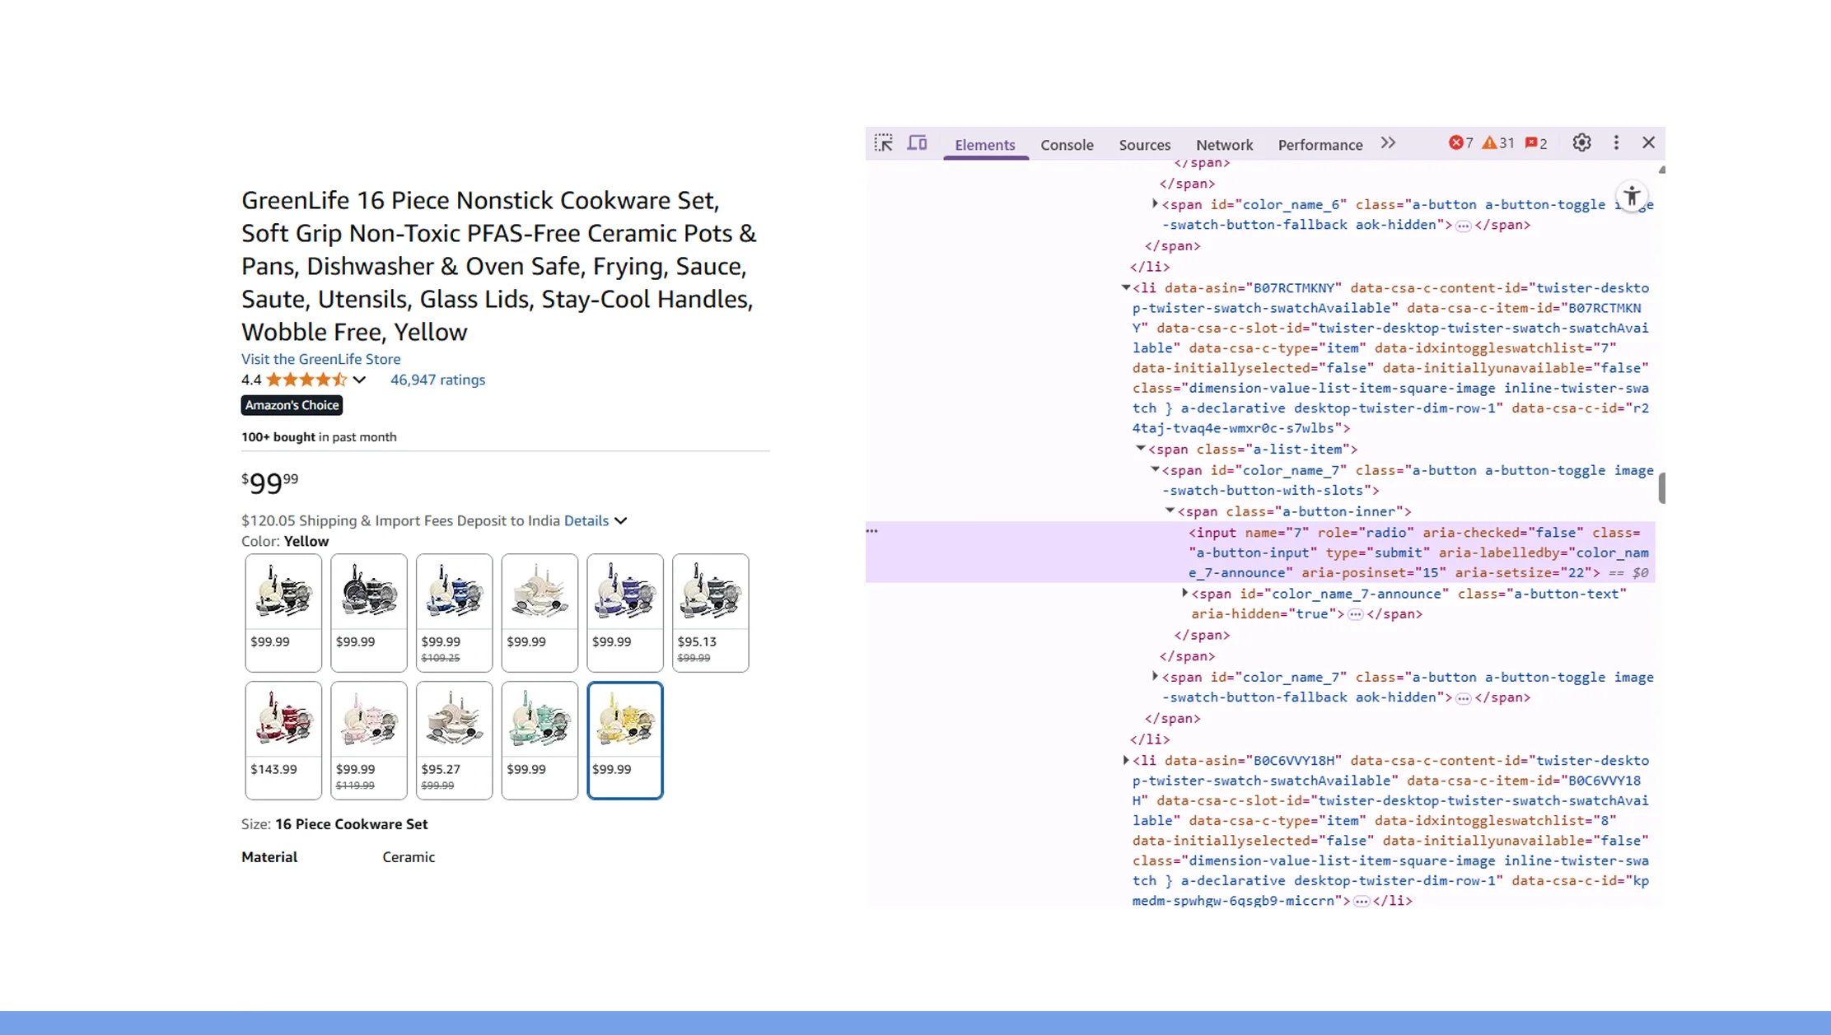Click the Amazon's Choice badge

292,405
